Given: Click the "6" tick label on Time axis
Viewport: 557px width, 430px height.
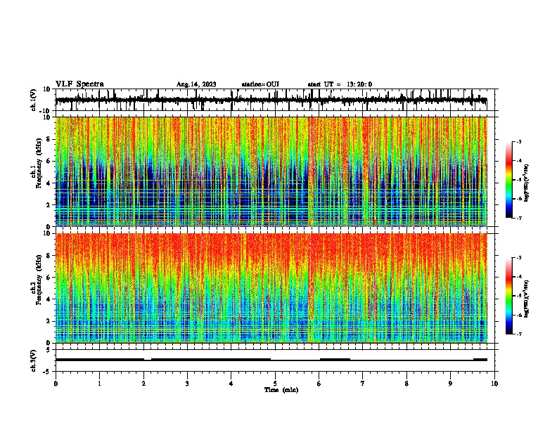Looking at the screenshot, I should tap(319, 384).
